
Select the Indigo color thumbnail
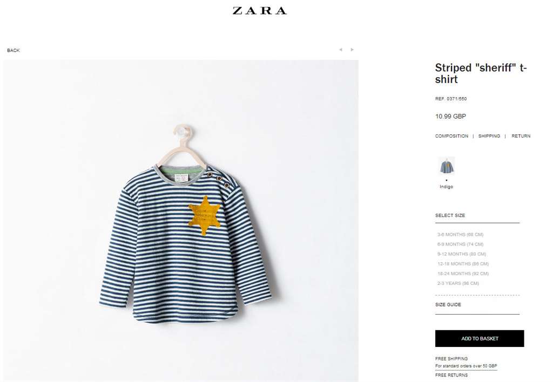(447, 166)
